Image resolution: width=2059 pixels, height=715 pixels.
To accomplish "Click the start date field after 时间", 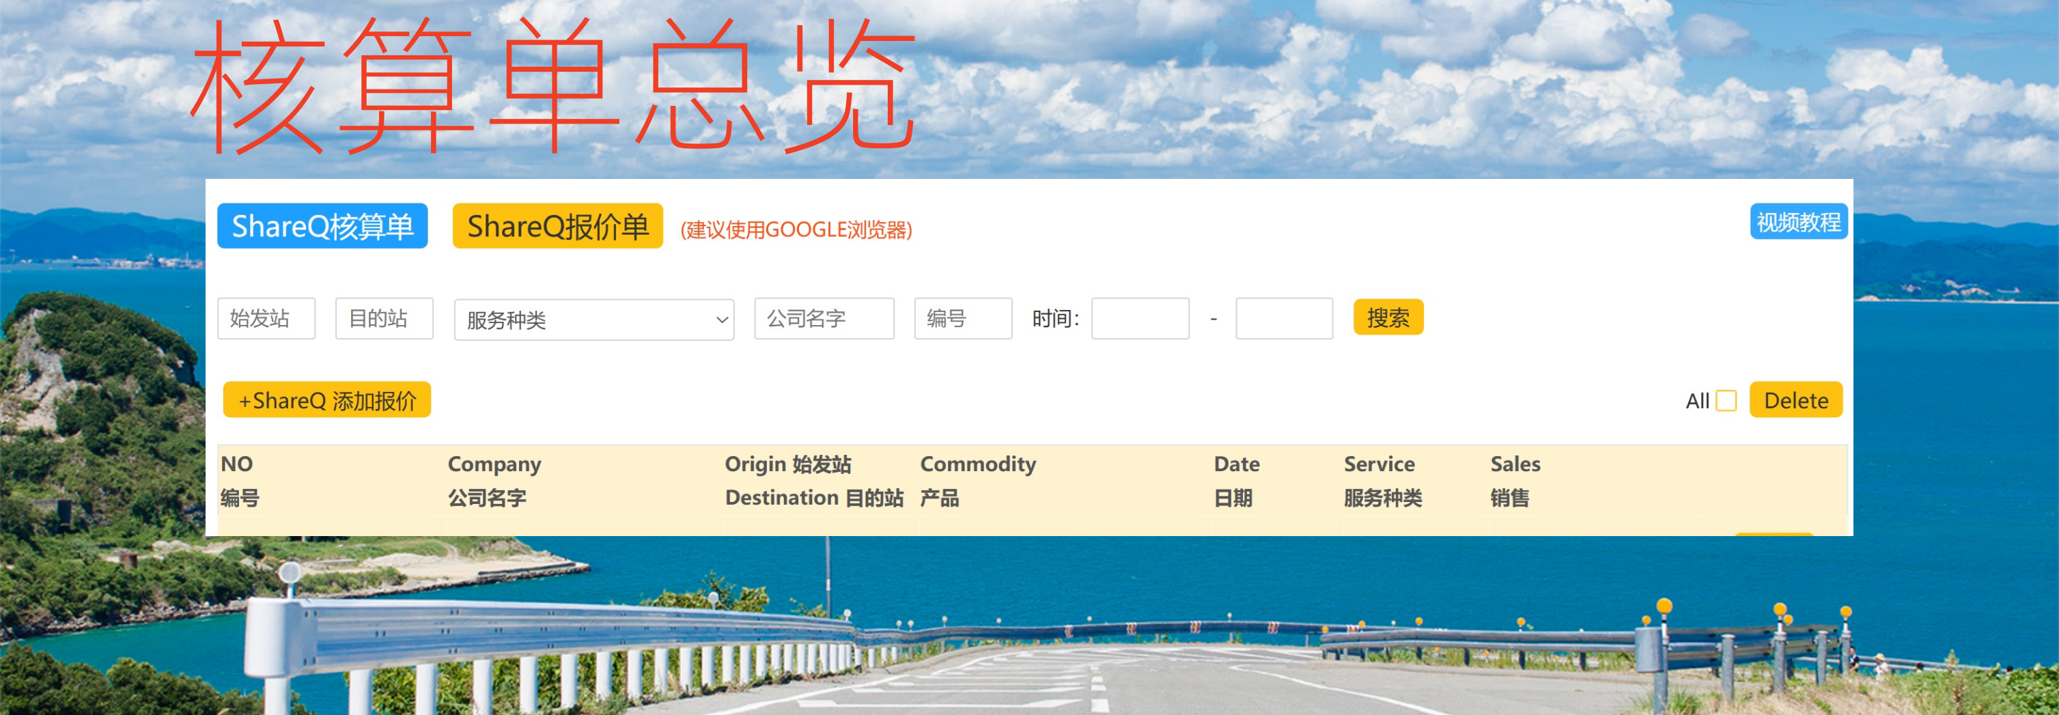I will coord(1140,319).
